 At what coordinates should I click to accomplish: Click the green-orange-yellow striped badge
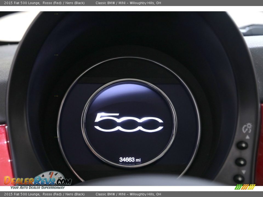point(245,187)
